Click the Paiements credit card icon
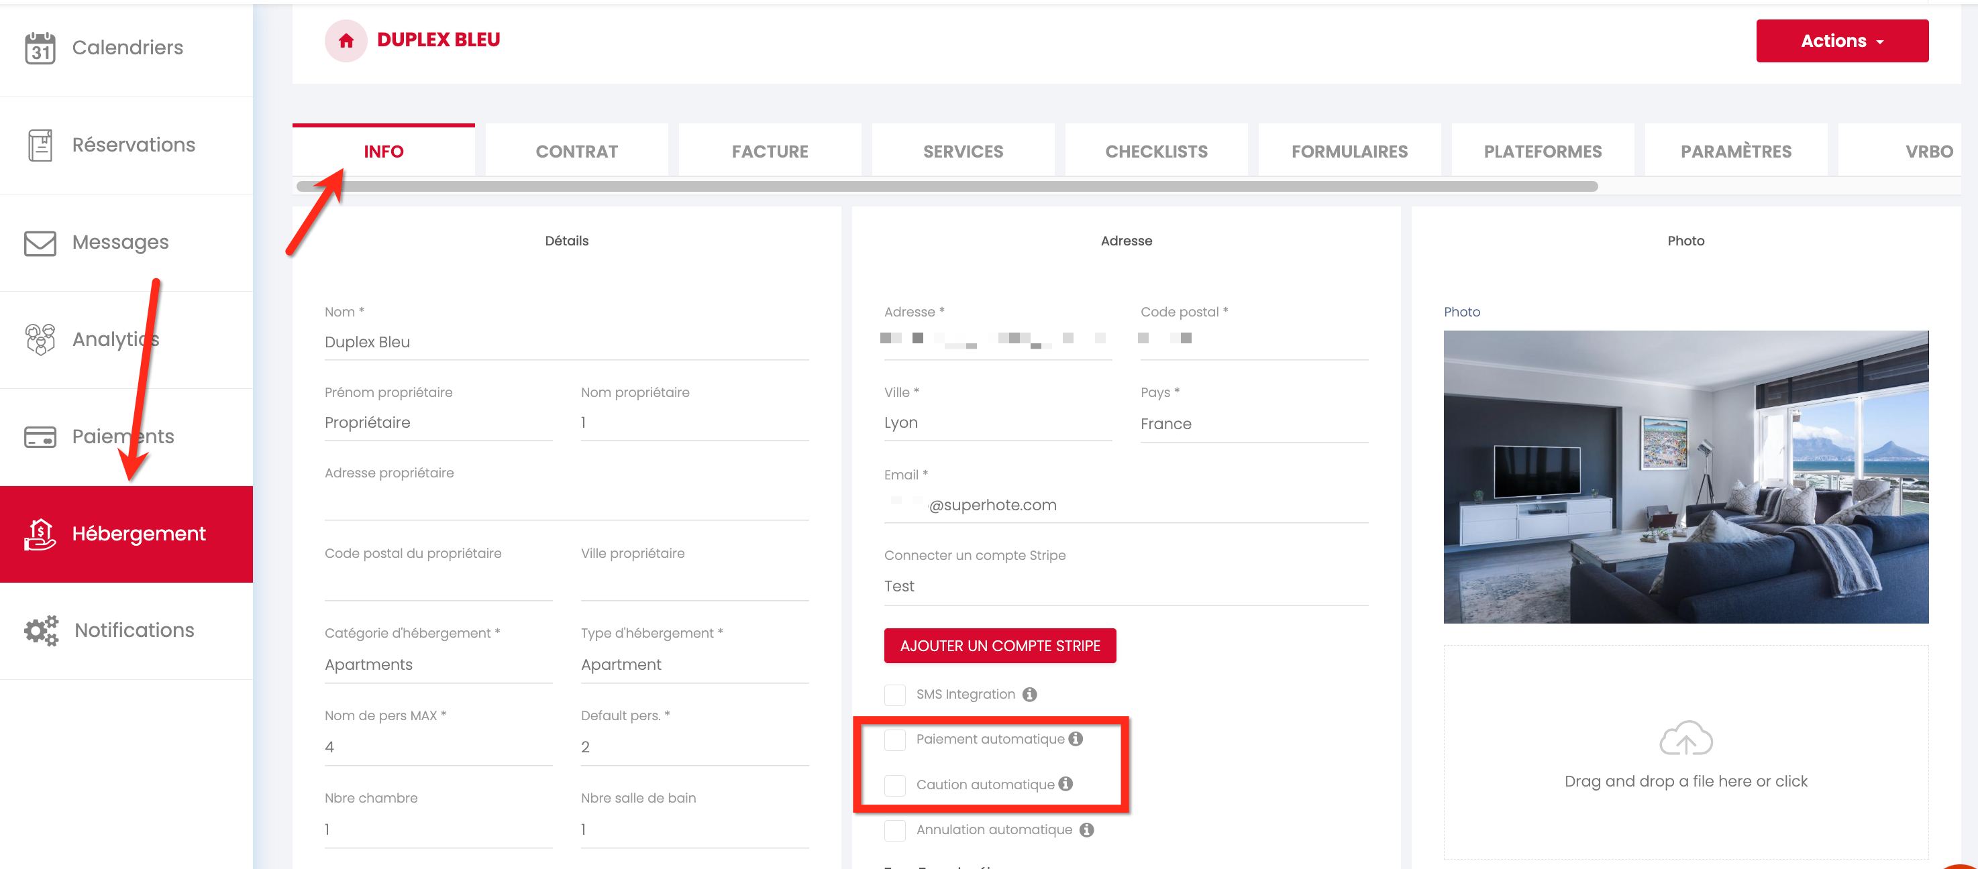This screenshot has width=1978, height=869. tap(40, 437)
